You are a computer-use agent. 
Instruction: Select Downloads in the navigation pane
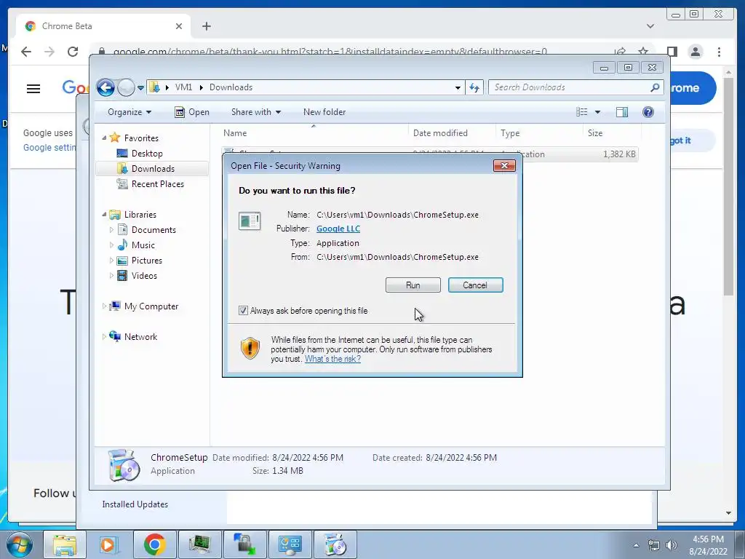[153, 169]
